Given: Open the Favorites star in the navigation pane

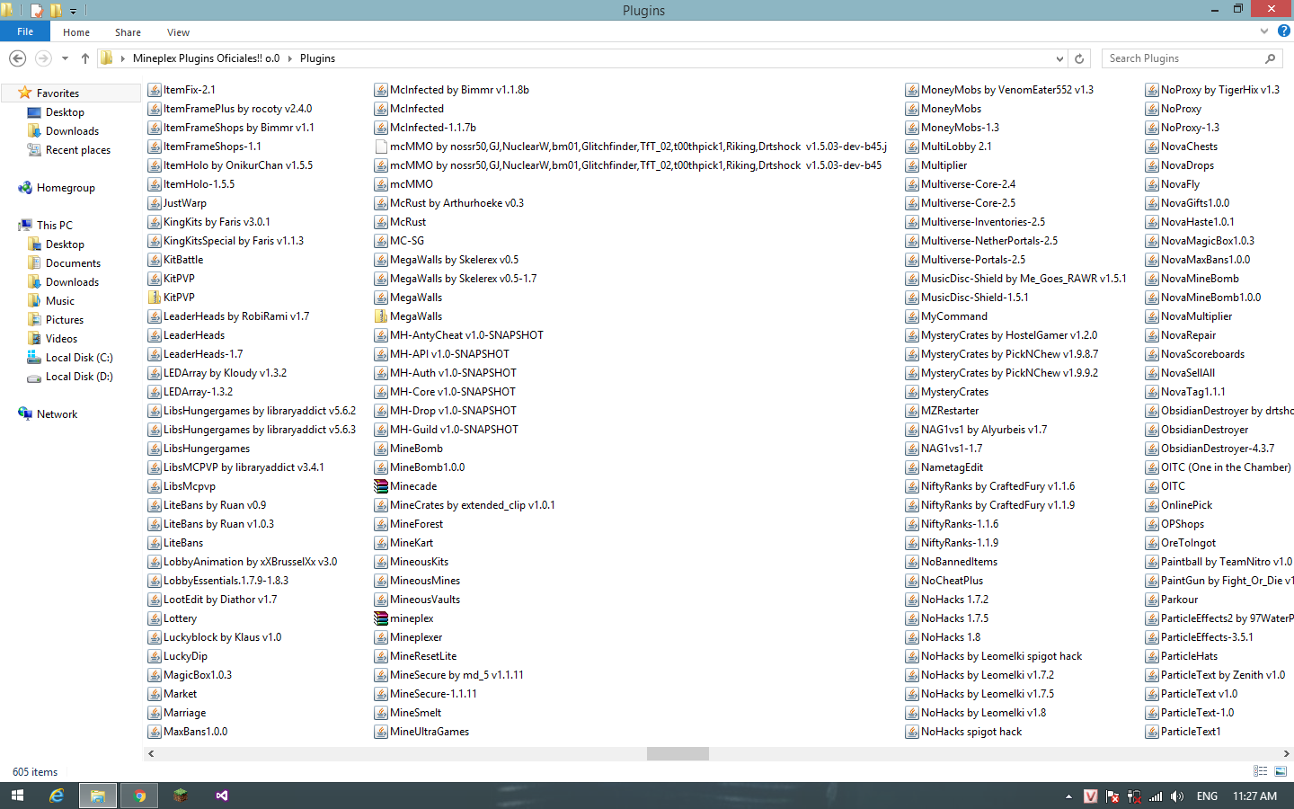Looking at the screenshot, I should tap(25, 93).
